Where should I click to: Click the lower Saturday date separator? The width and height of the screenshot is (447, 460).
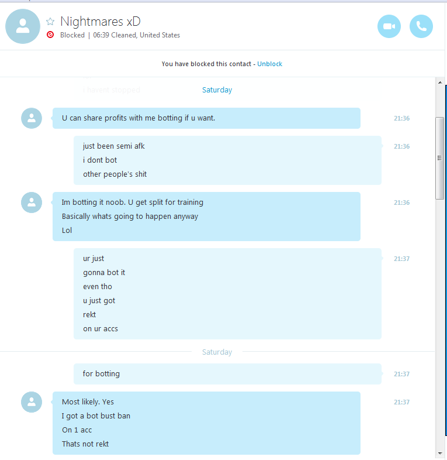[217, 352]
